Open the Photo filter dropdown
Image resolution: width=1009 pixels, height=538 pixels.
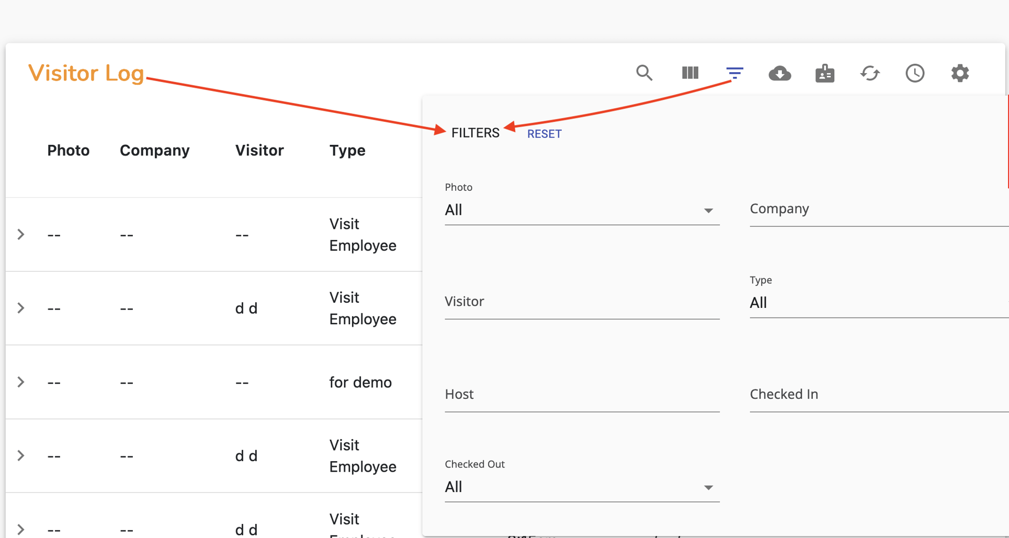[x=582, y=210]
